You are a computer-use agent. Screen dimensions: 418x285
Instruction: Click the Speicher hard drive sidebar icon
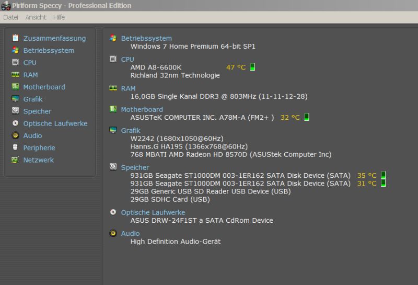coord(16,110)
